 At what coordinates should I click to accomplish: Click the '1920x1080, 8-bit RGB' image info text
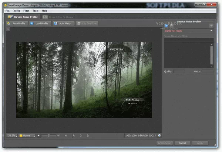(137, 135)
